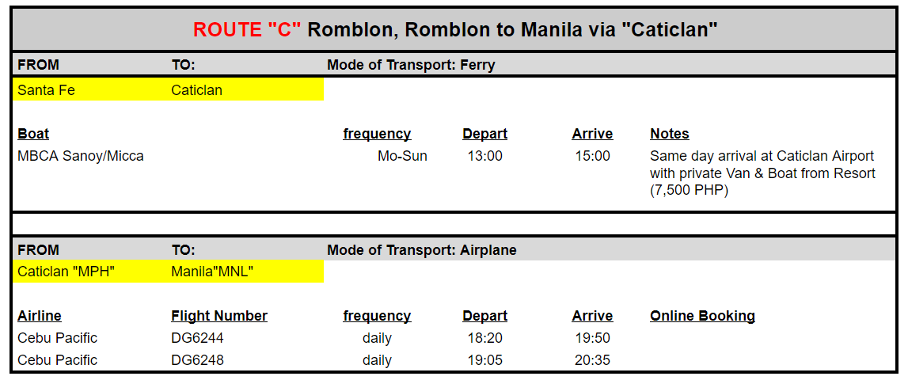The height and width of the screenshot is (380, 908).
Task: Click Mode of Transport: Airplane label
Action: [422, 250]
